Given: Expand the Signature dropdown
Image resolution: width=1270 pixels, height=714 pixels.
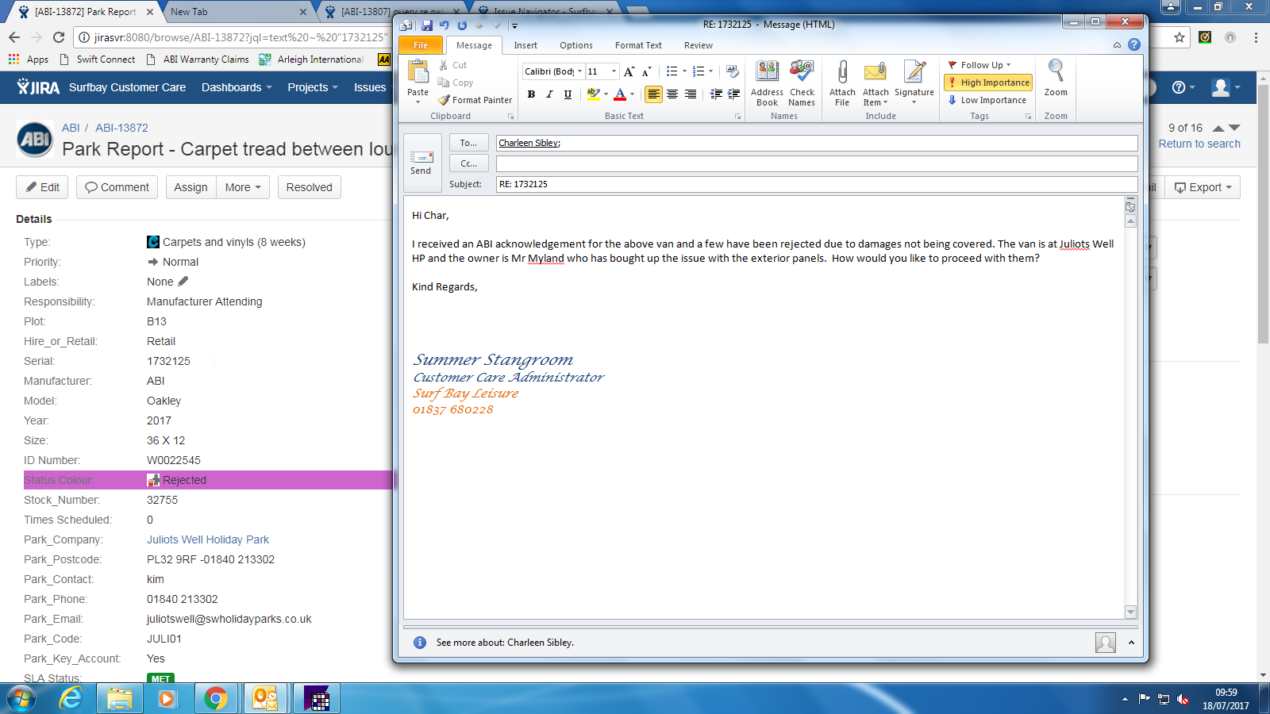Looking at the screenshot, I should 914,102.
